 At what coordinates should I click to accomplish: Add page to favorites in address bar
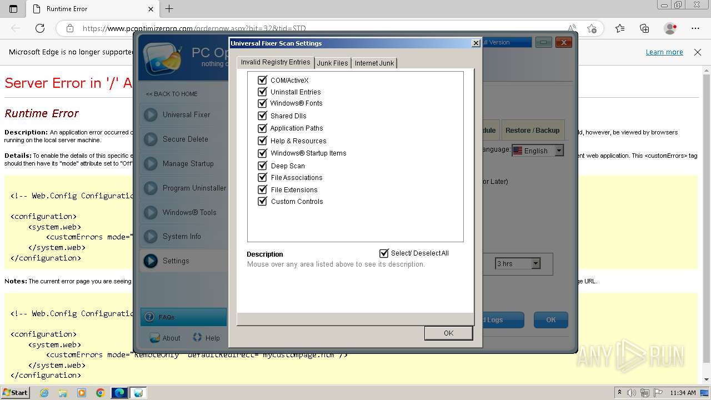pyautogui.click(x=592, y=28)
